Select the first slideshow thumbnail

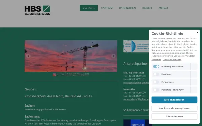click(x=54, y=74)
